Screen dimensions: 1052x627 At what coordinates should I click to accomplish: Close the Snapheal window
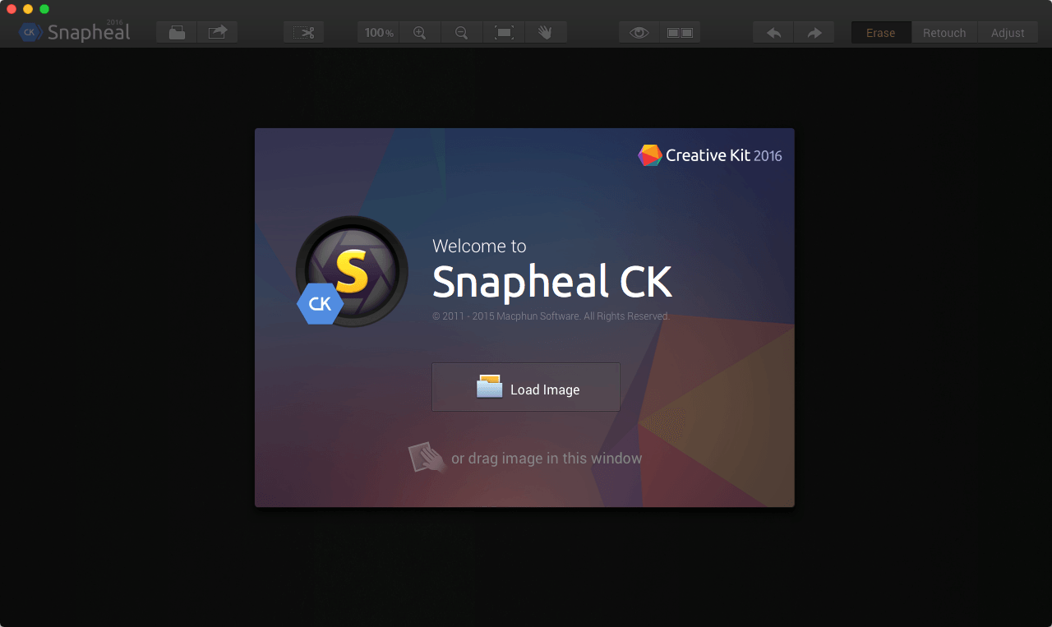[12, 9]
